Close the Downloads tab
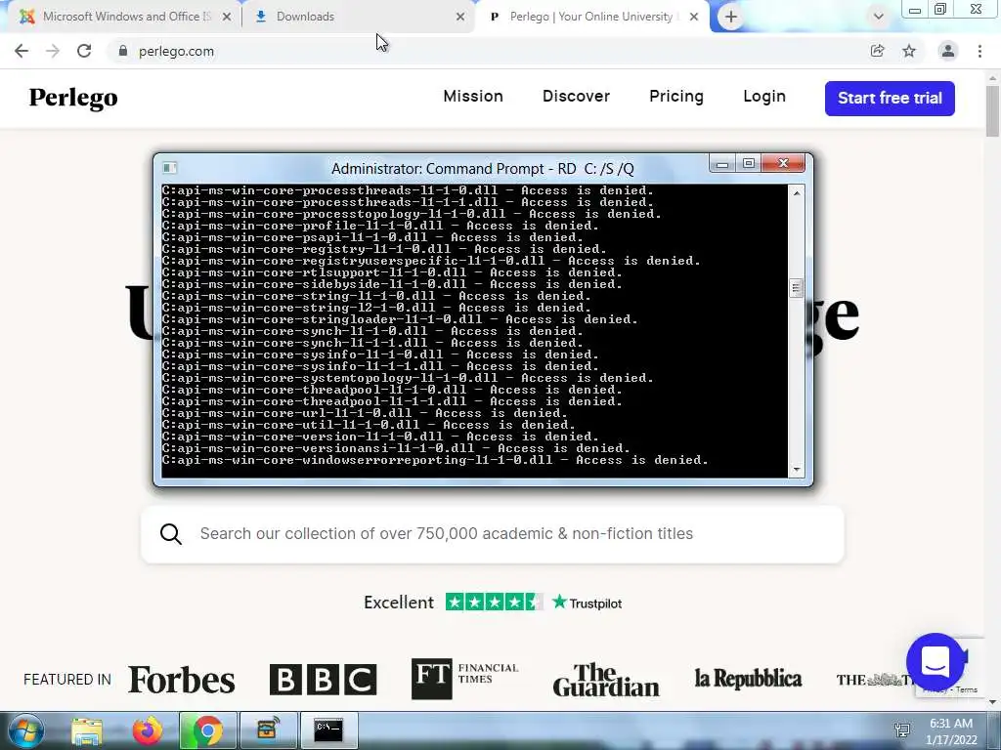Screen dimensions: 1001x750 (x=460, y=17)
